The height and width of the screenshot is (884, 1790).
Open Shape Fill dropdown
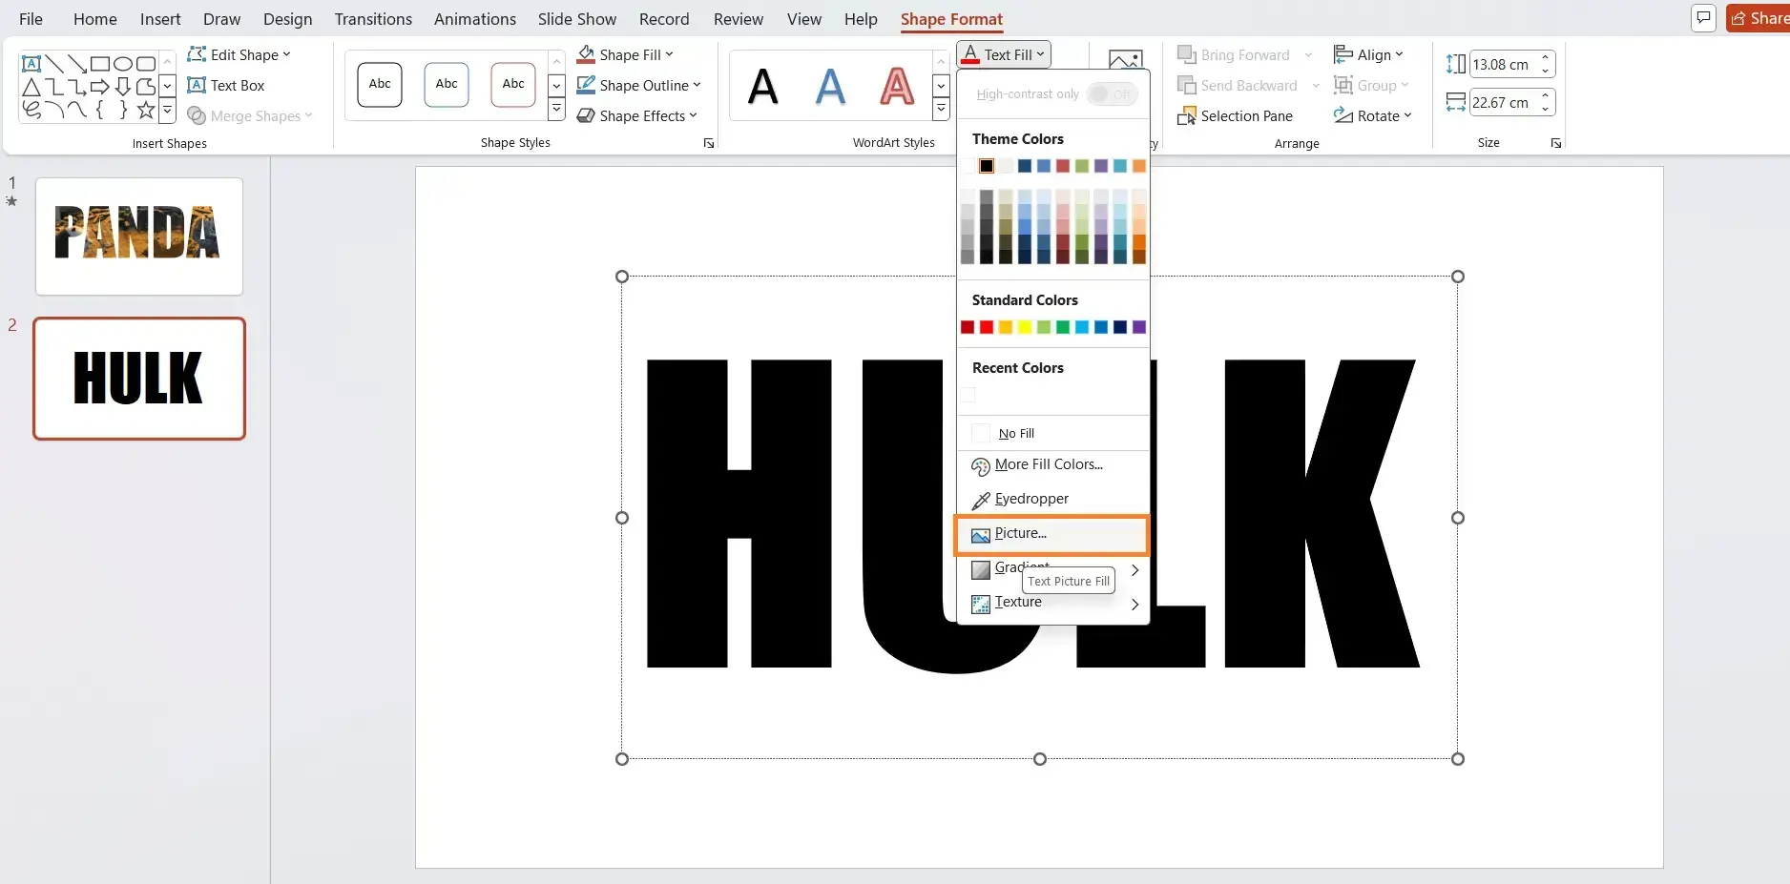(x=625, y=54)
